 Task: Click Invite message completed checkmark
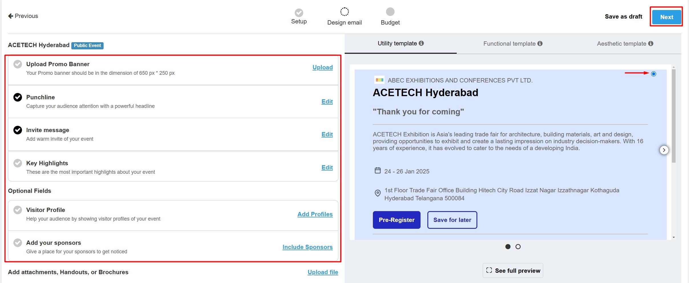pos(18,130)
